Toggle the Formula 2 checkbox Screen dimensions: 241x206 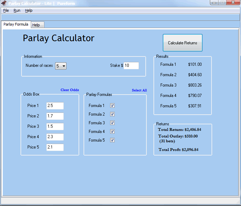pos(112,114)
